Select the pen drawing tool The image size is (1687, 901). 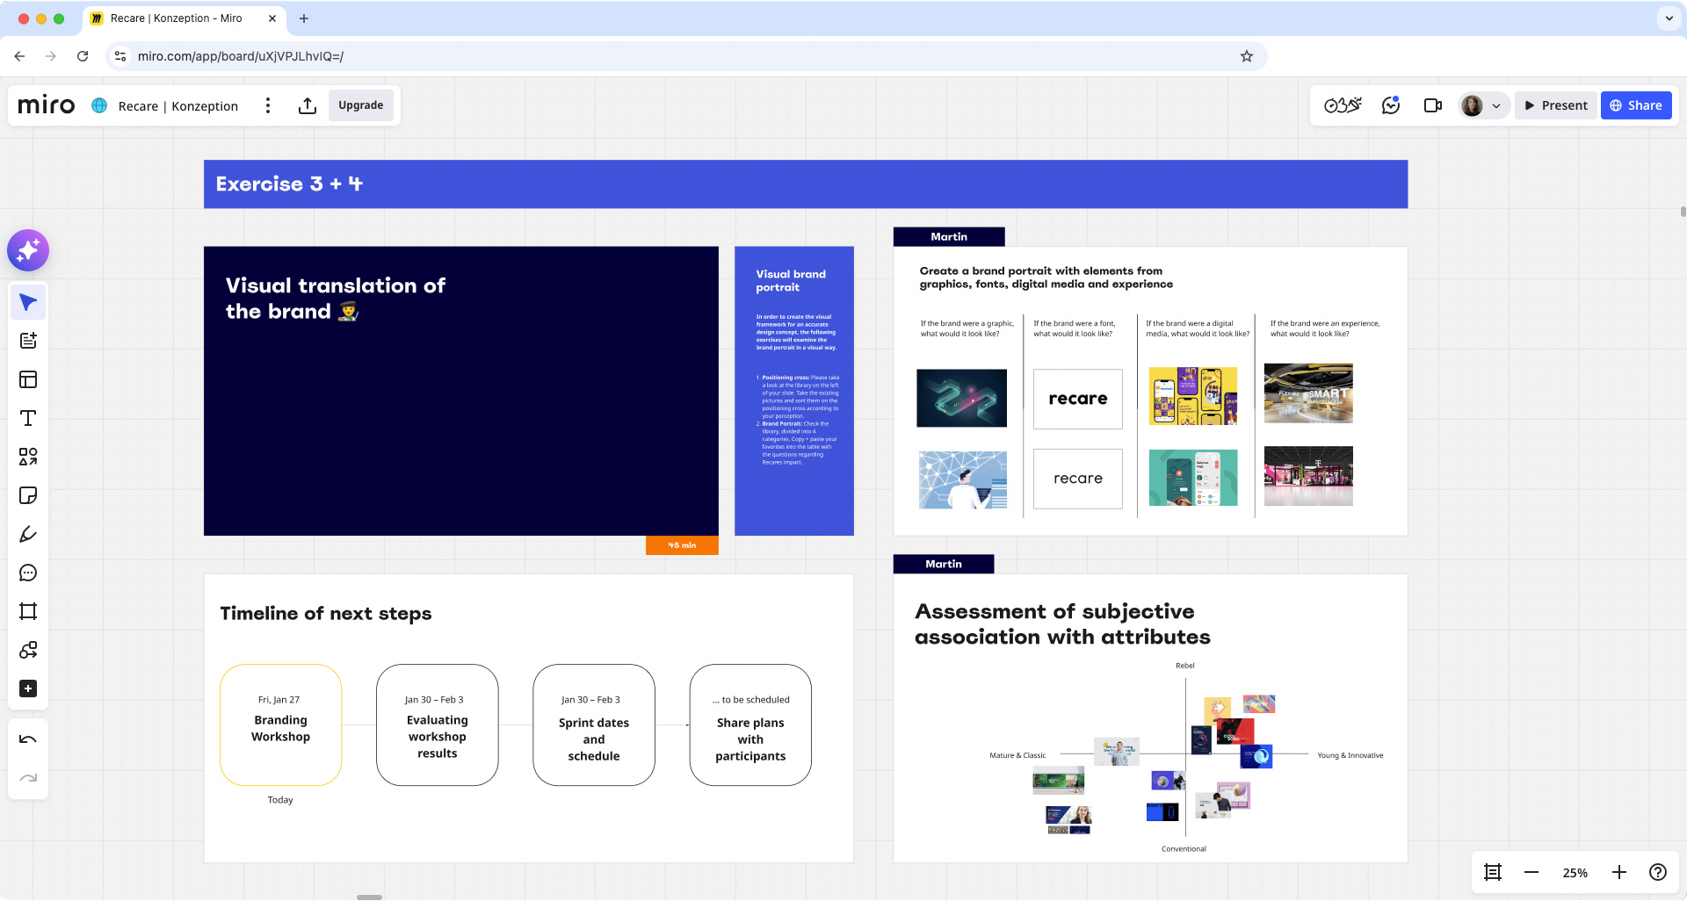coord(28,535)
